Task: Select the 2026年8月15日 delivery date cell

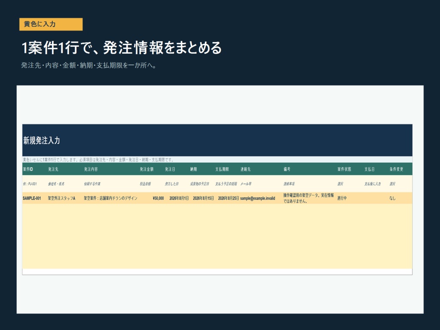Action: pos(203,198)
